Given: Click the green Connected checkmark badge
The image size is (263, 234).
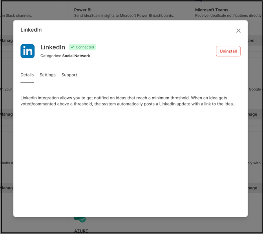Looking at the screenshot, I should (82, 47).
